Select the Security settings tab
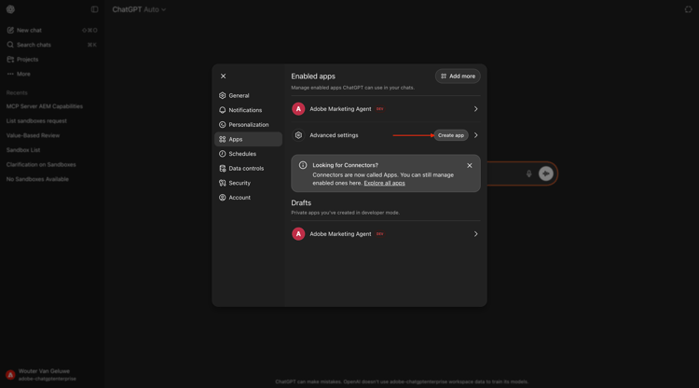Screen dimensions: 699x388 coord(248,183)
